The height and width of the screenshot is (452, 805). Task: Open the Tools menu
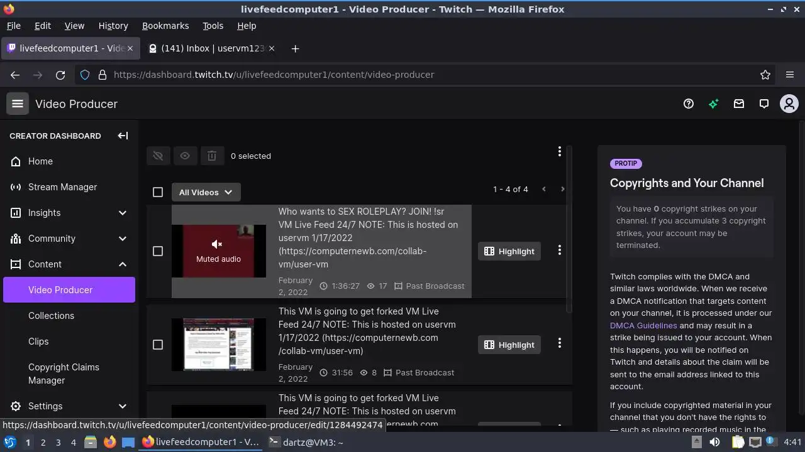(213, 26)
